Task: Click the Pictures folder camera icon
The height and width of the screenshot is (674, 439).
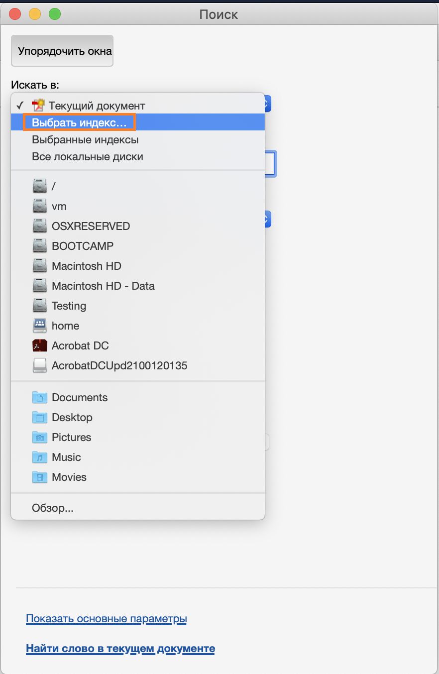Action: click(39, 437)
